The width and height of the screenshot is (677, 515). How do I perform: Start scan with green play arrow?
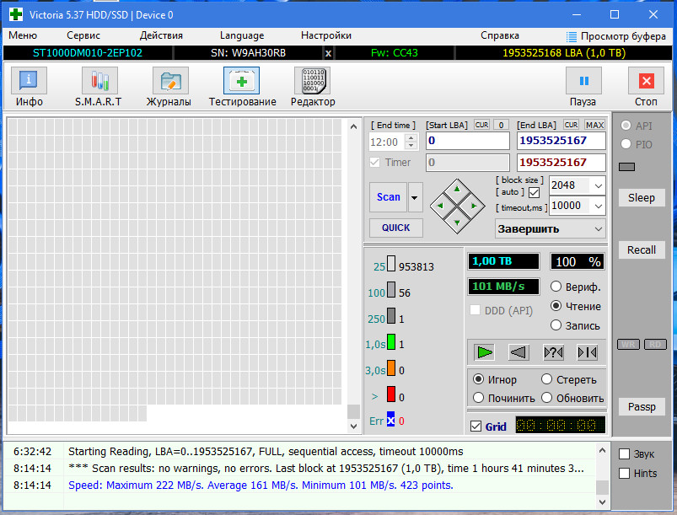485,352
